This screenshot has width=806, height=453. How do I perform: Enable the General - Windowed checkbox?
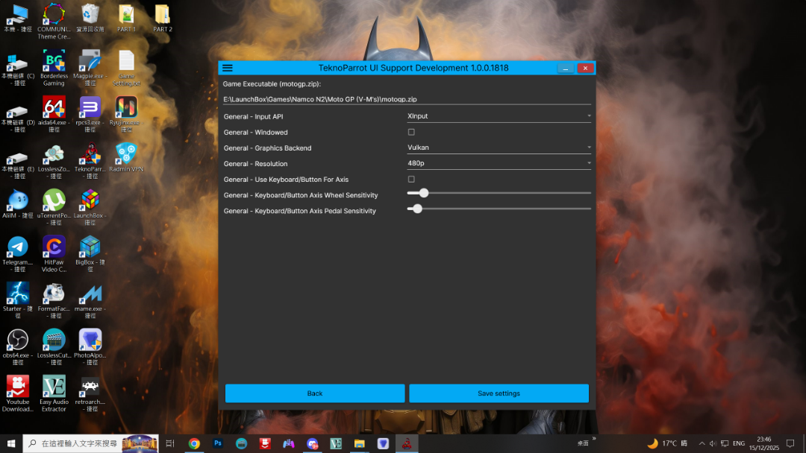point(411,132)
